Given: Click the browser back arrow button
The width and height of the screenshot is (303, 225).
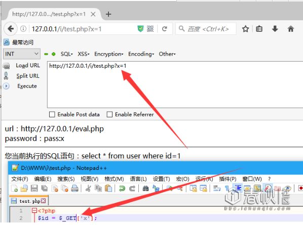Looking at the screenshot, I should [x=11, y=29].
